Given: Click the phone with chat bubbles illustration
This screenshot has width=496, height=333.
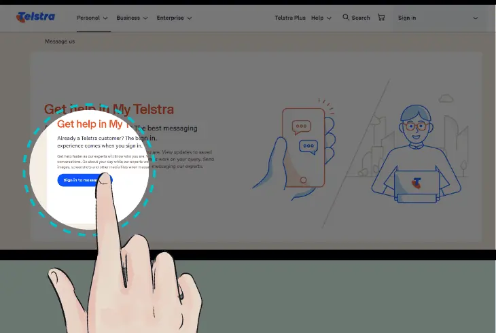Looking at the screenshot, I should (x=294, y=150).
